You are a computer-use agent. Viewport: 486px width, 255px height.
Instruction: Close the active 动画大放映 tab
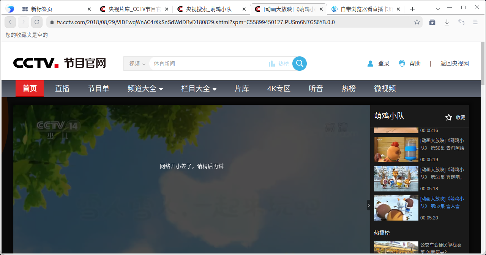(321, 9)
